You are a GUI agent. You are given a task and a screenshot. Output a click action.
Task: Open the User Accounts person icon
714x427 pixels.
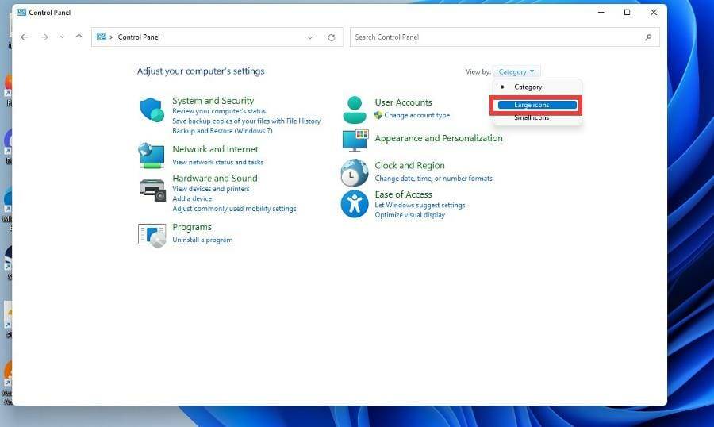coord(355,109)
